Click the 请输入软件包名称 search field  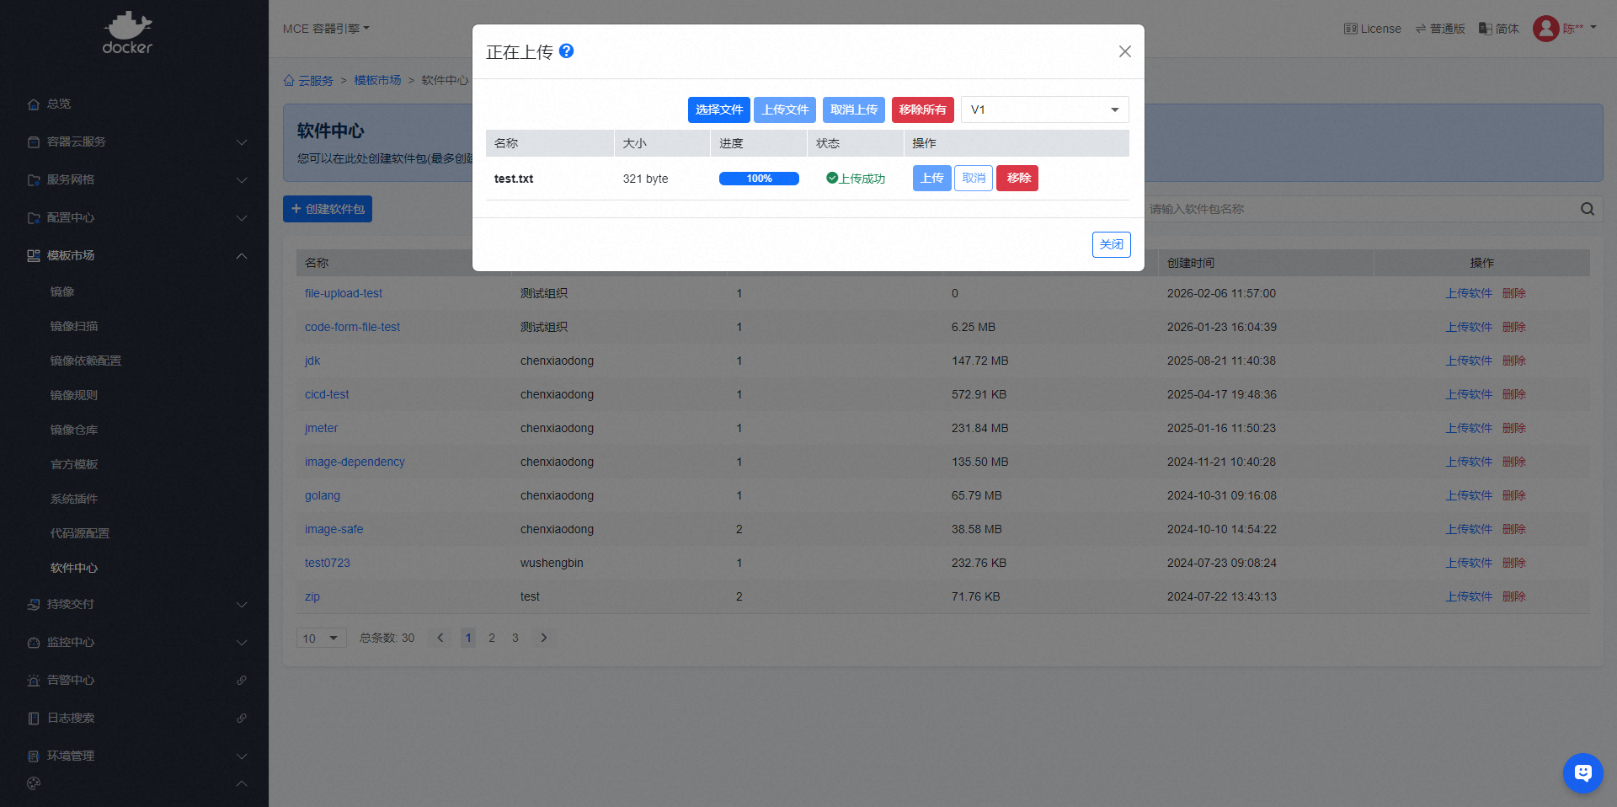tap(1360, 209)
